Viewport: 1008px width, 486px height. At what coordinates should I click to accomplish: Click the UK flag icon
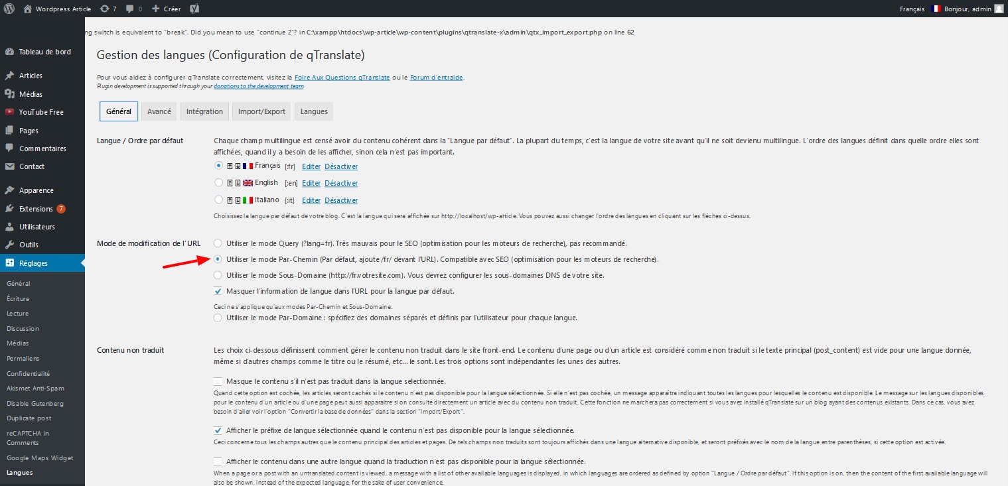coord(248,183)
